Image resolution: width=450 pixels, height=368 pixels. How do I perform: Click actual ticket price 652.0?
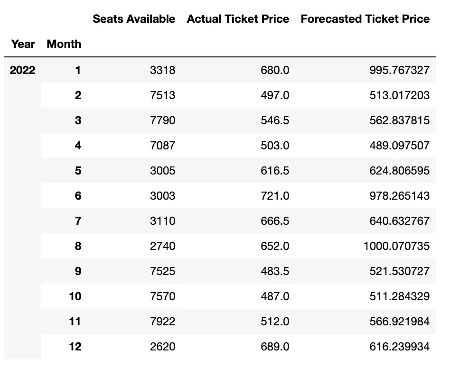pyautogui.click(x=275, y=246)
